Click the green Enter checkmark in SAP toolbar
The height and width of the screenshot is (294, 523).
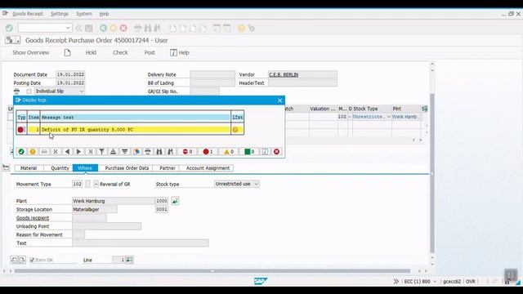pos(9,28)
